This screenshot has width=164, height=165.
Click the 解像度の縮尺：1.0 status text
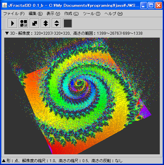point(39,161)
